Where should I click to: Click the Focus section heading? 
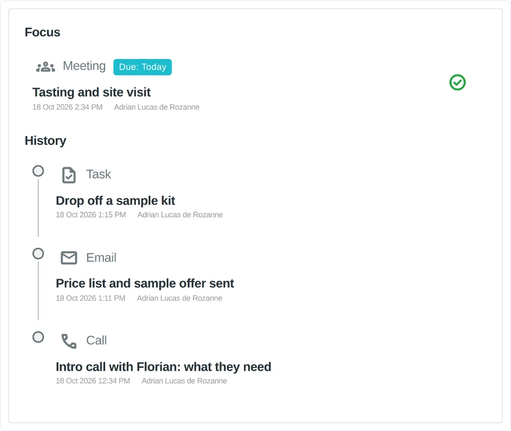click(42, 32)
